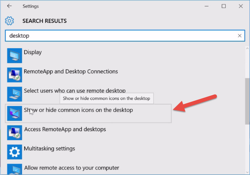Image resolution: width=250 pixels, height=175 pixels.
Task: Open the RemoteApp and Desktop Connections label
Action: (x=71, y=72)
